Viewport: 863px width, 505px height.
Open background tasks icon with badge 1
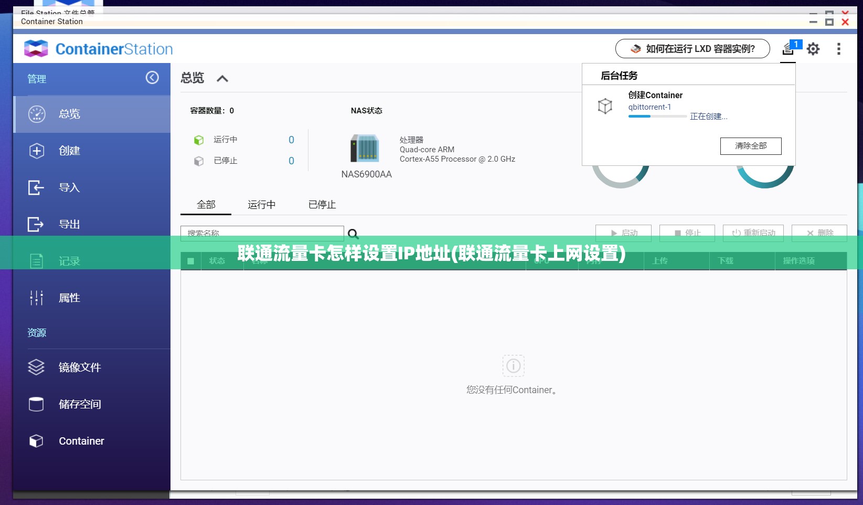789,49
